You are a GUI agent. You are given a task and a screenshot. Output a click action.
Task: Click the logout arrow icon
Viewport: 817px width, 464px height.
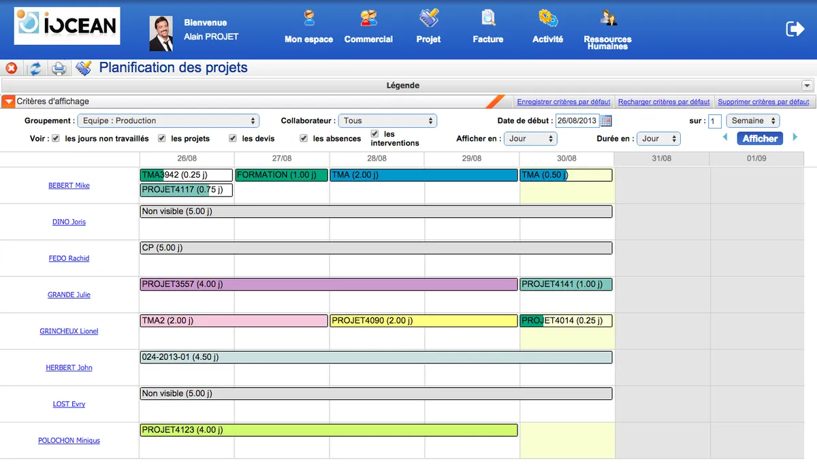[x=795, y=29]
